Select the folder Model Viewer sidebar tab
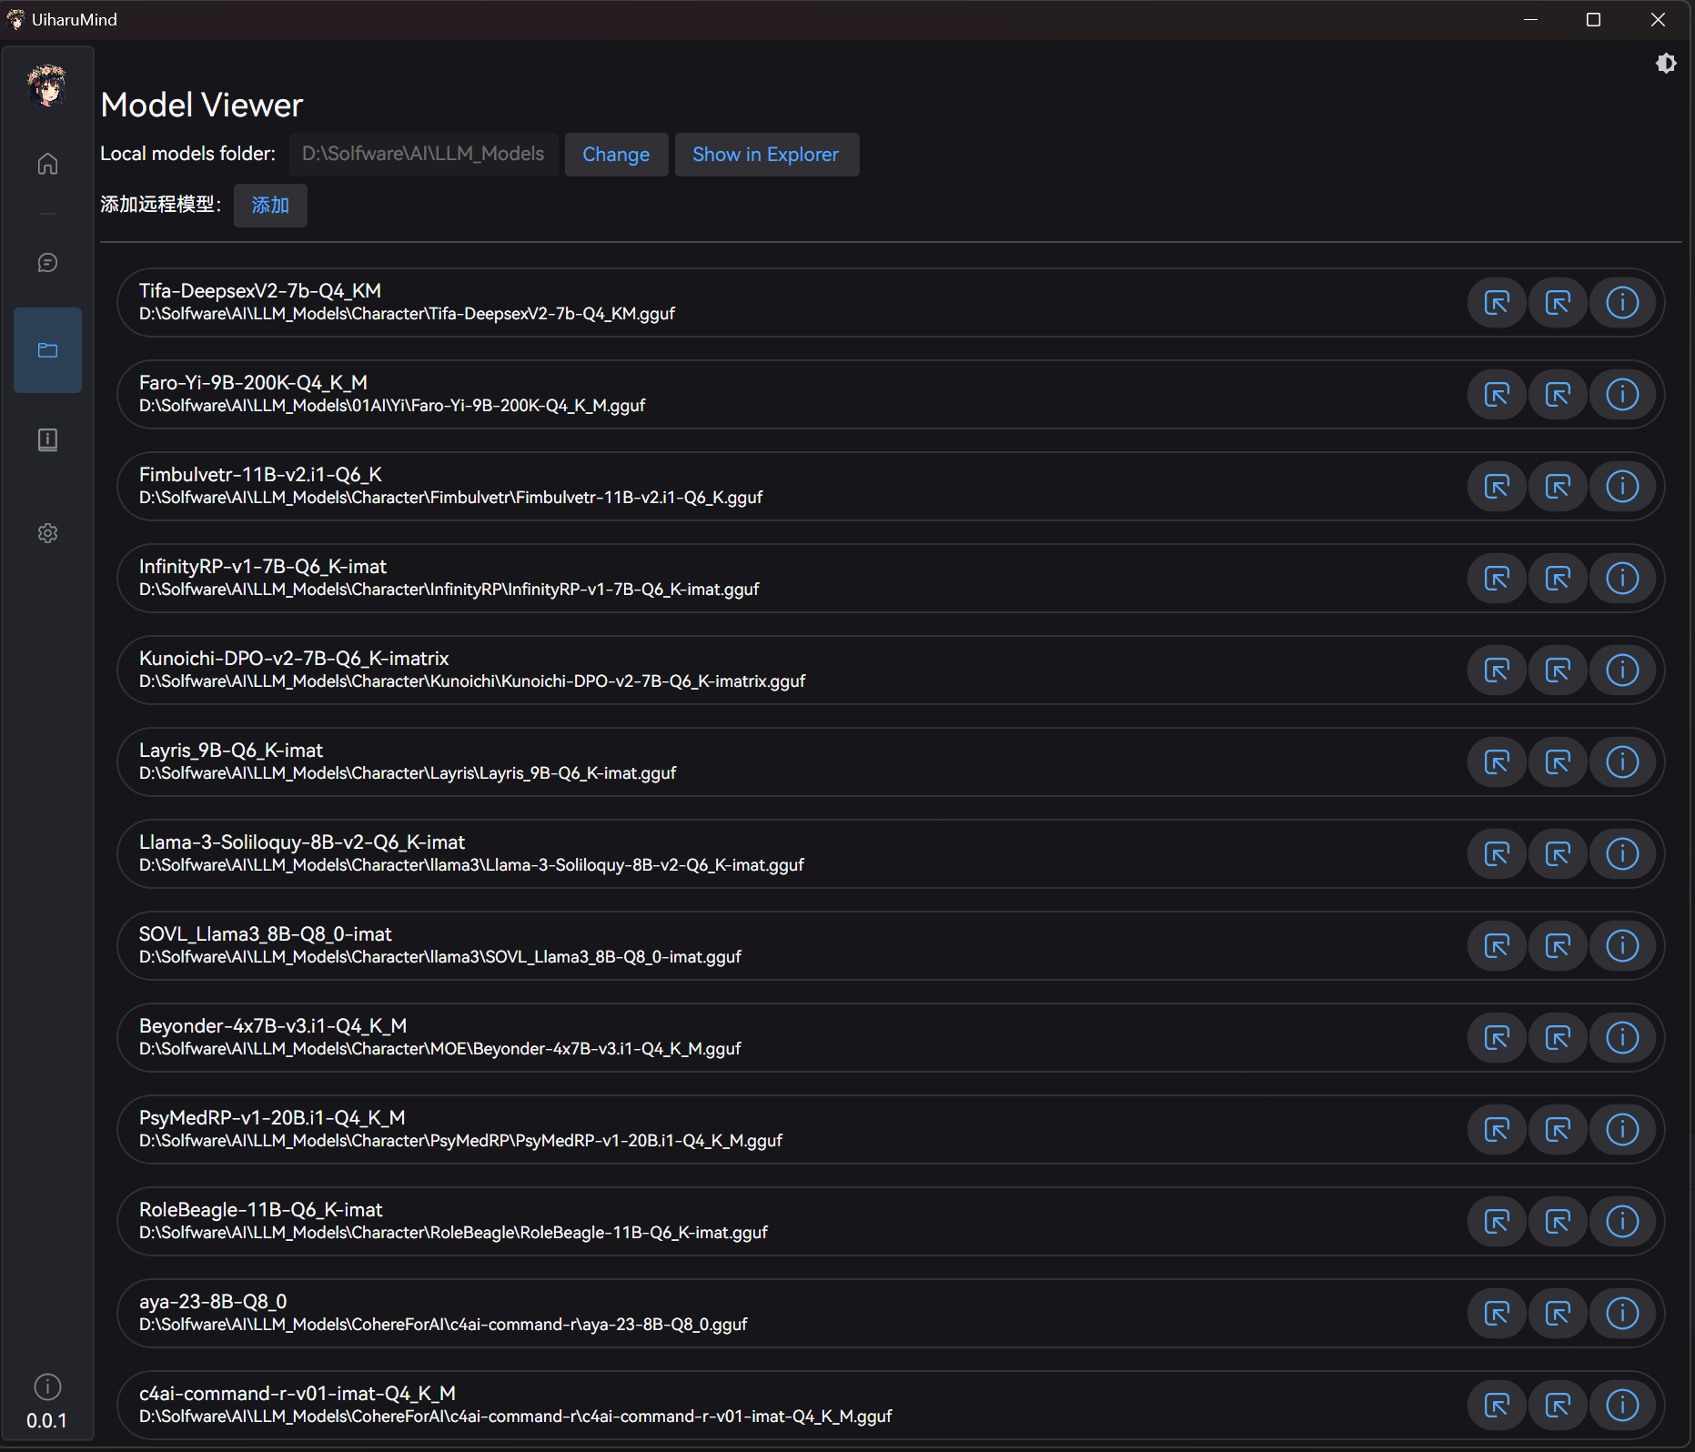 47,350
